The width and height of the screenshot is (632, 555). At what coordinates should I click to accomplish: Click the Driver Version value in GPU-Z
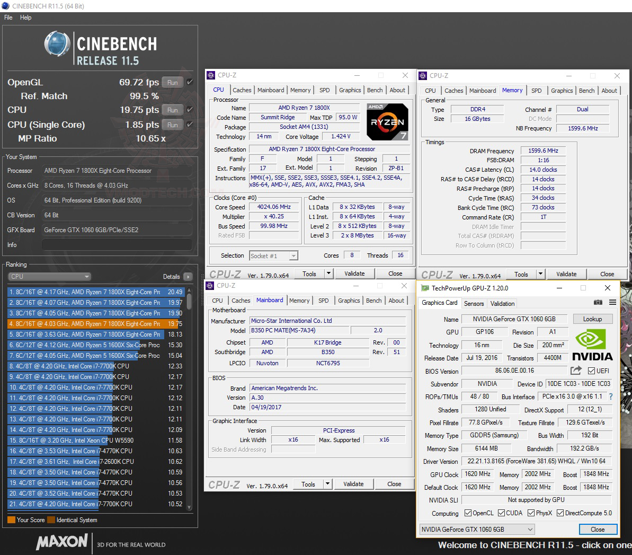click(537, 461)
